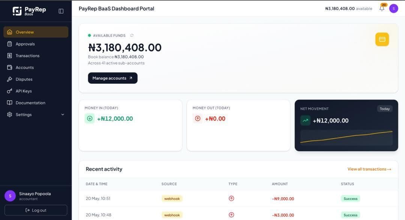Expand the Settings chevron

pos(63,114)
